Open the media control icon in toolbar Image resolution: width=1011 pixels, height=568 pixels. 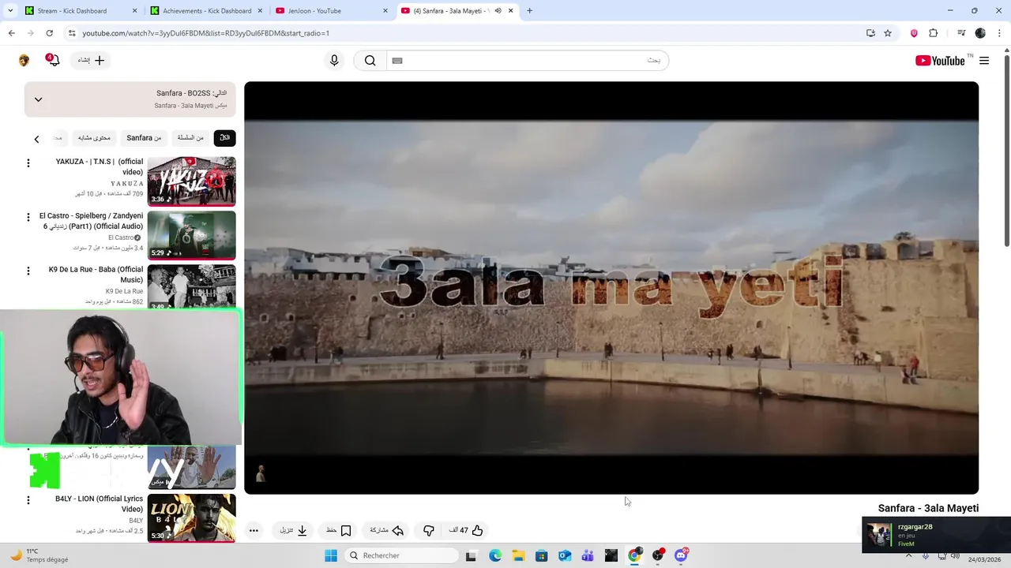pos(961,33)
